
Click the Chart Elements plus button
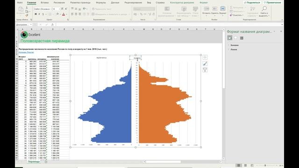[205, 57]
